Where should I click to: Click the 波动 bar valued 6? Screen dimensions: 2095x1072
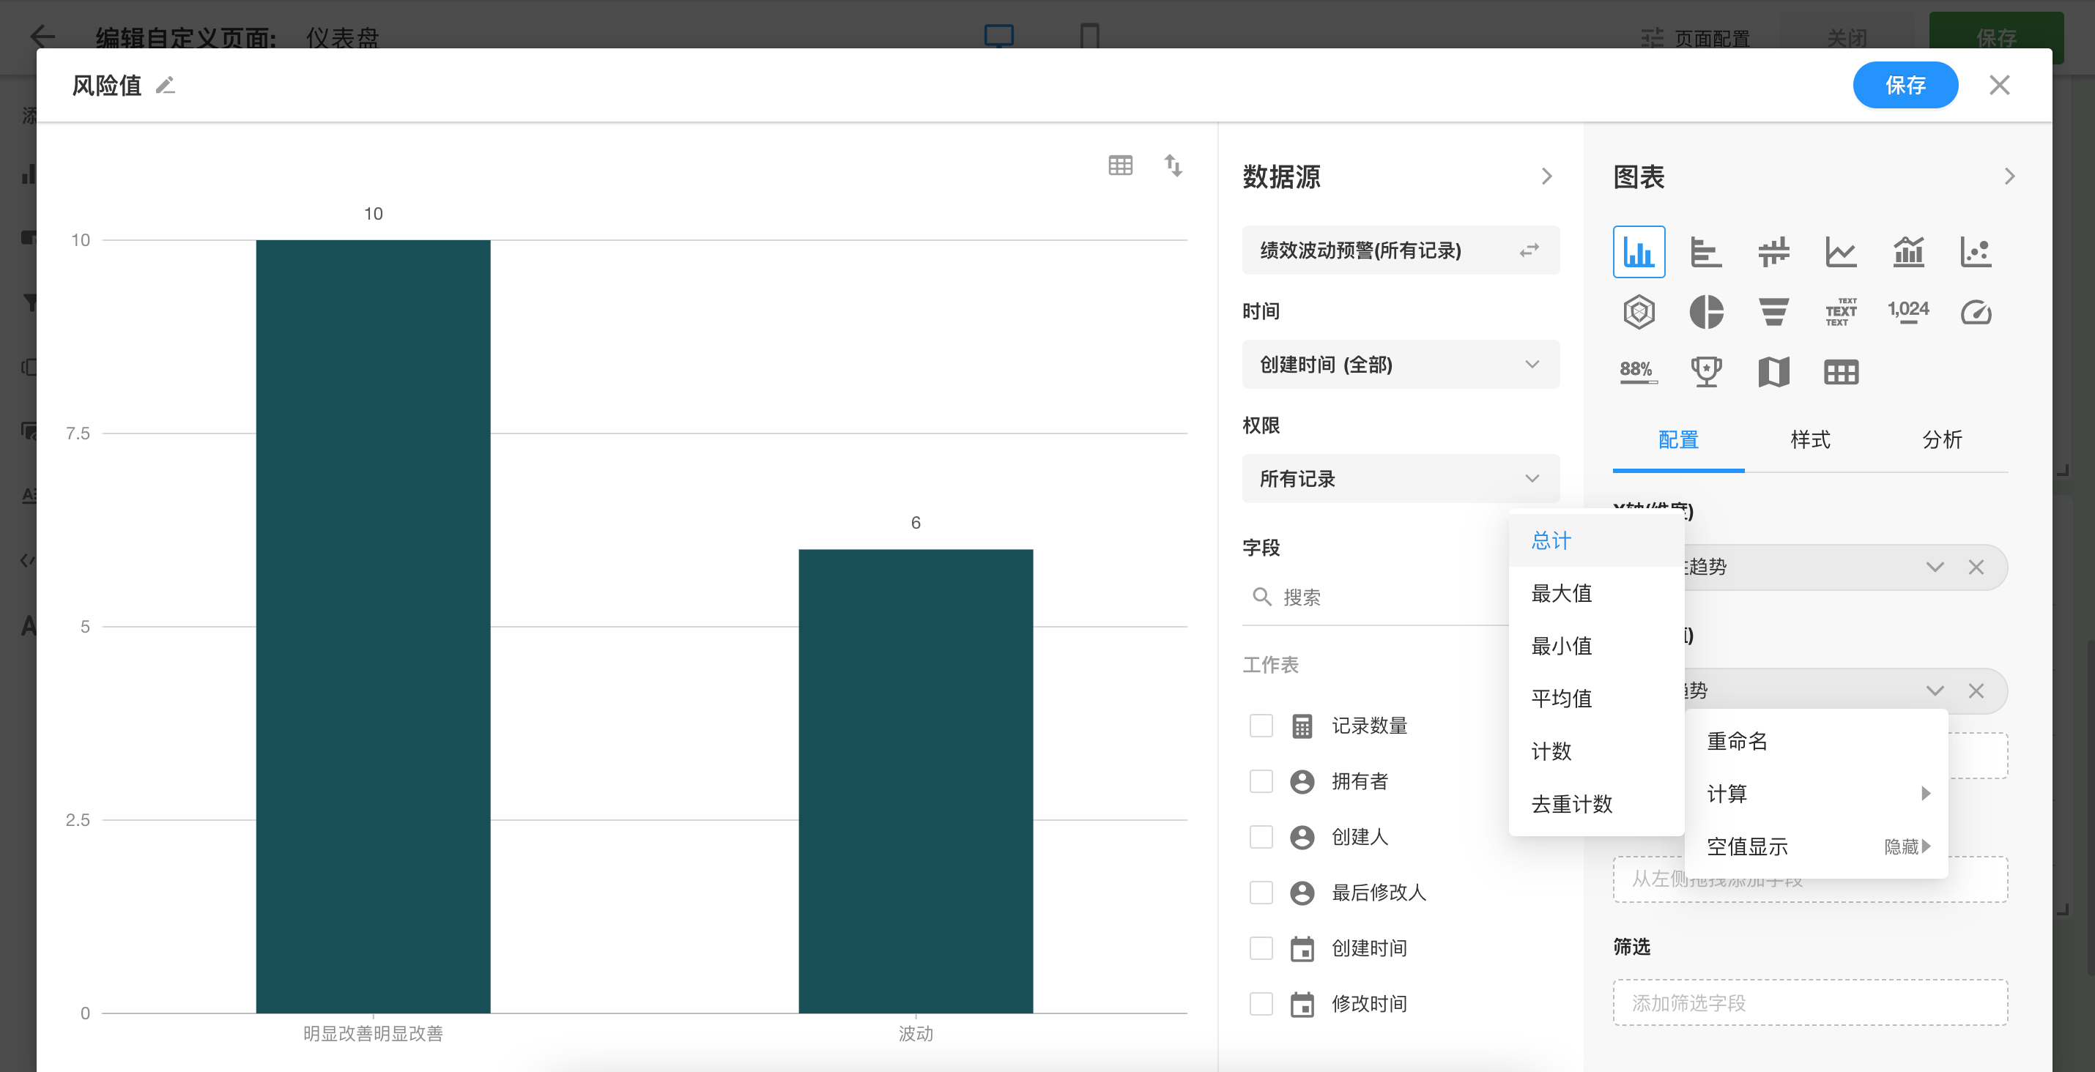[x=916, y=782]
